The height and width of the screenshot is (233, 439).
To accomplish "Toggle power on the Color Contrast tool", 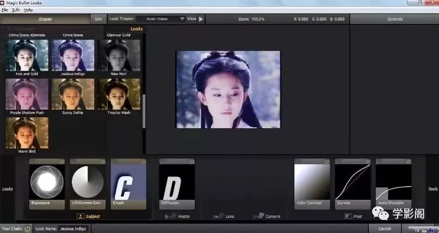I will point(327,161).
